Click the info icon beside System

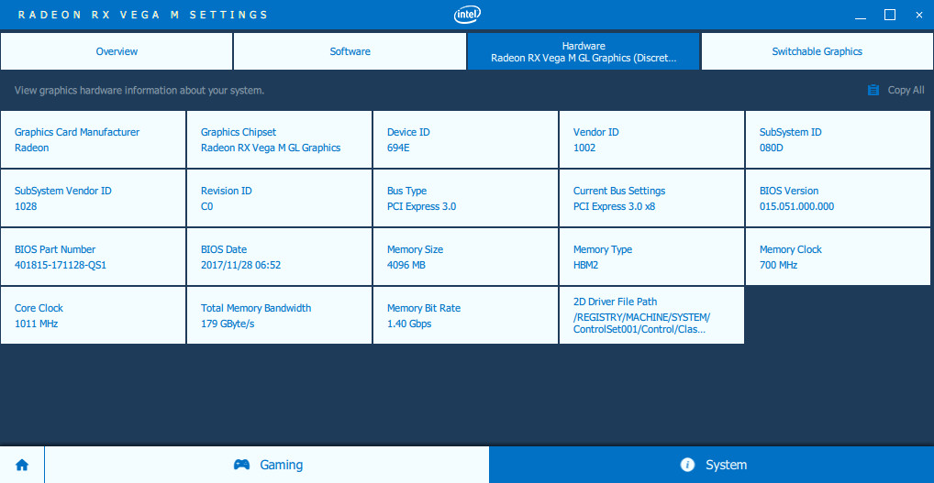687,465
